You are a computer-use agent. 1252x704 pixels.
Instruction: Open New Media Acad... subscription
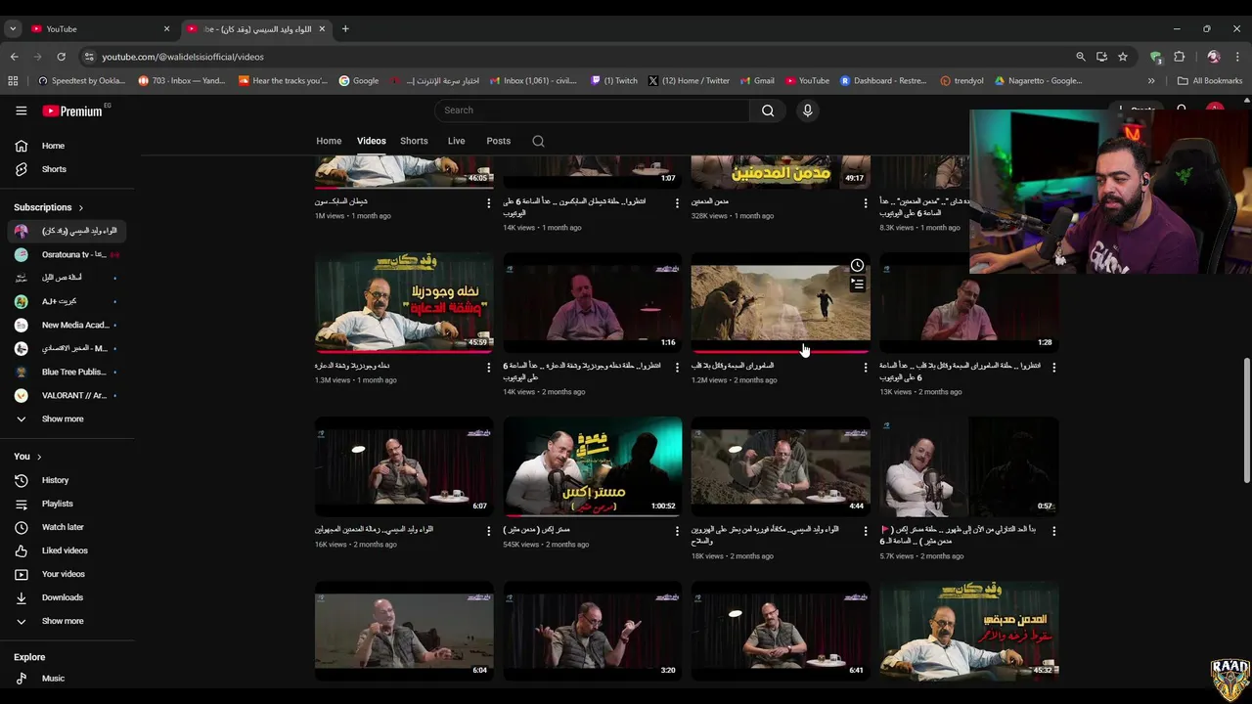coord(67,325)
